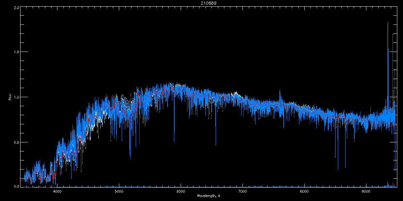403x201 pixels.
Task: Select the Flux y-axis label
Action: (10, 97)
